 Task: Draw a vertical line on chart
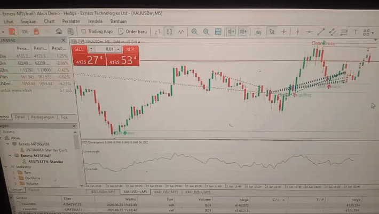coord(297,32)
